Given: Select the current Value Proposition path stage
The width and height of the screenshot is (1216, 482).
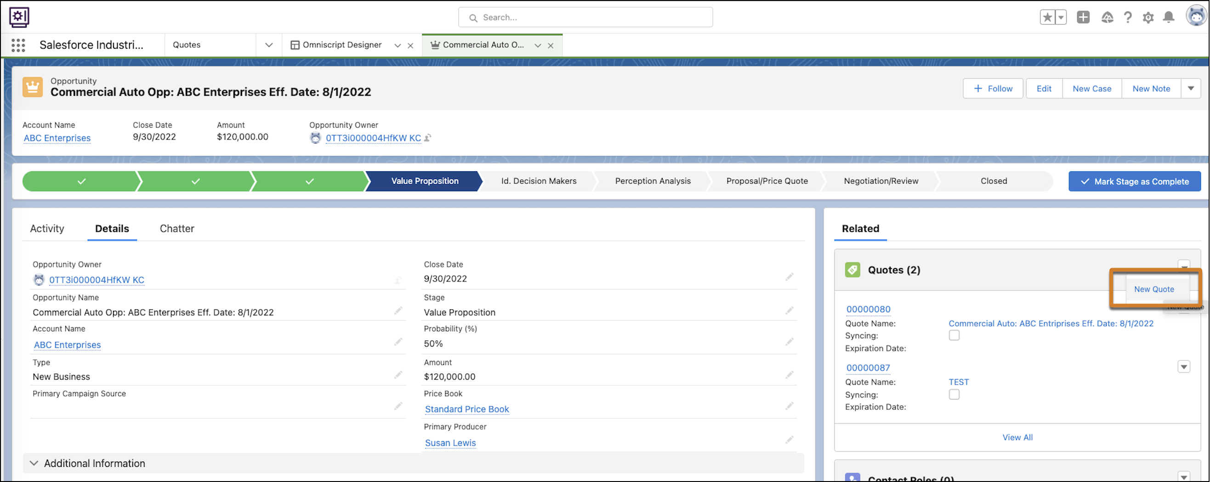Looking at the screenshot, I should coord(424,181).
